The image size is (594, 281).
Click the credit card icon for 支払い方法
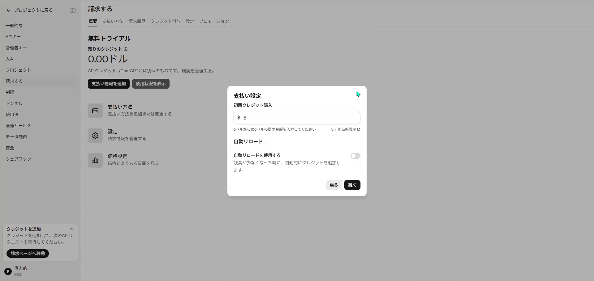95,111
